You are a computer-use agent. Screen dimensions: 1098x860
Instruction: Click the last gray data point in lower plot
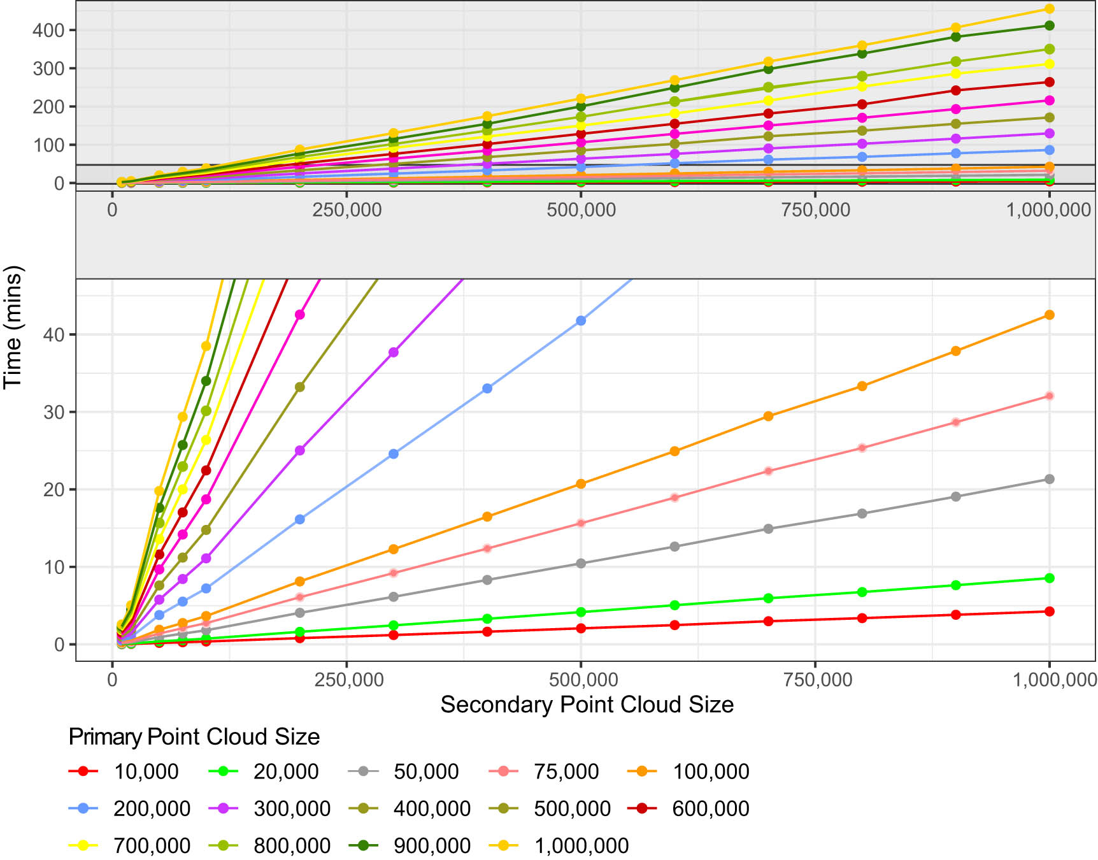pyautogui.click(x=1050, y=479)
